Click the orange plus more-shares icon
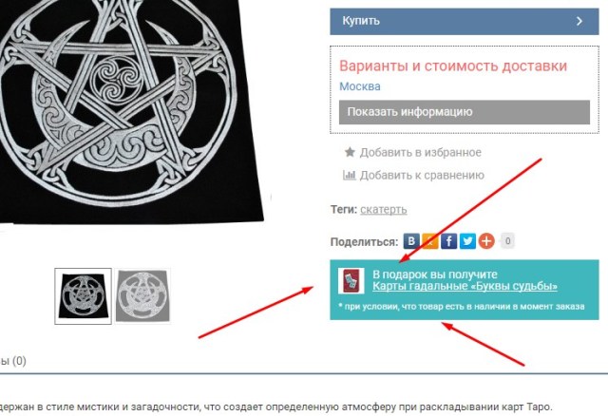 coord(486,241)
